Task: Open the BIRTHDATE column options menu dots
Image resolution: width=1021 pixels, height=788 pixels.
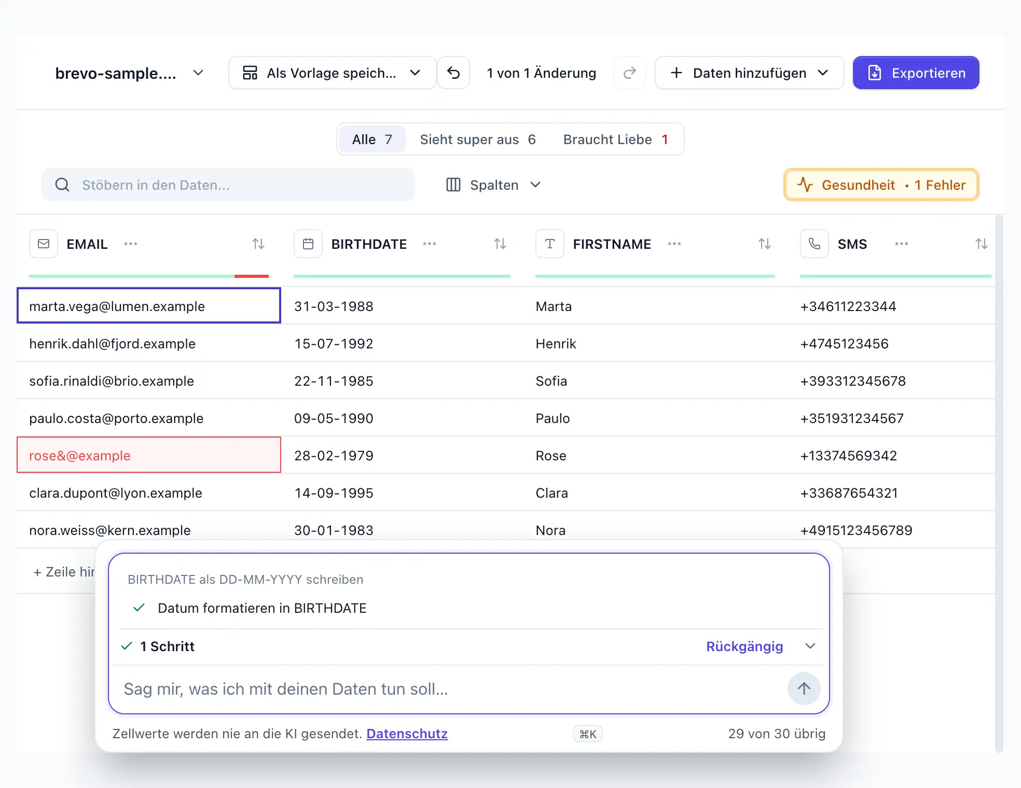Action: coord(430,244)
